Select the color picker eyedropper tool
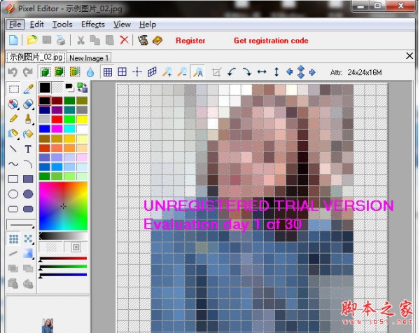 [x=28, y=89]
